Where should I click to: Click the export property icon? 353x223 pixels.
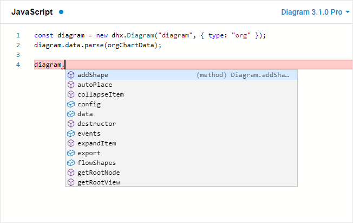click(x=71, y=153)
